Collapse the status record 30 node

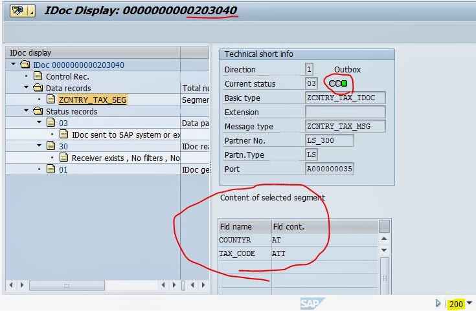[39, 146]
